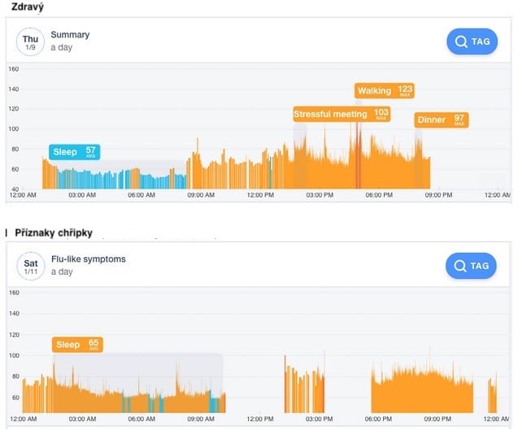Click the Summary title text
Image resolution: width=522 pixels, height=435 pixels.
point(70,35)
